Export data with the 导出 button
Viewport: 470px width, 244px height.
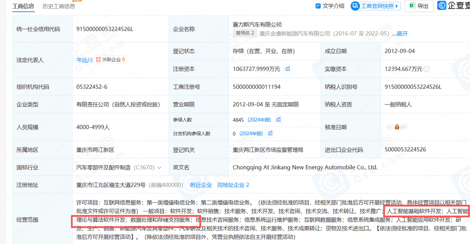(419, 6)
